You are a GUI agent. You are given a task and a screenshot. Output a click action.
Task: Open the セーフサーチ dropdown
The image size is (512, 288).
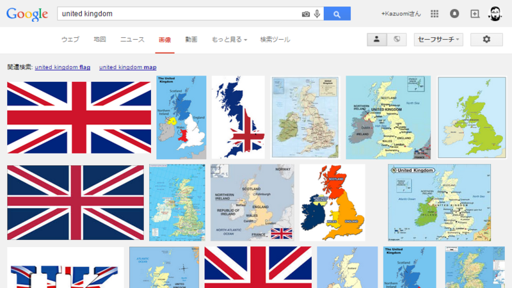coord(438,40)
